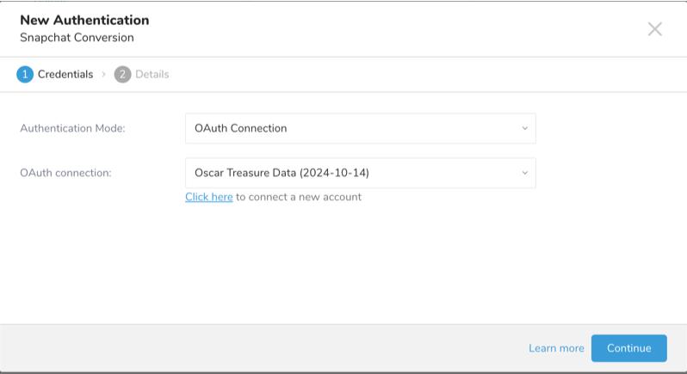The image size is (687, 374).
Task: Click the "OAuth connection:" field label
Action: [x=65, y=173]
